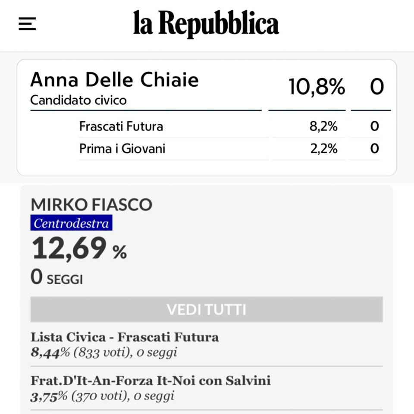Click Anna Delle Chiaie's seat count 0
The image size is (414, 414).
click(x=376, y=87)
